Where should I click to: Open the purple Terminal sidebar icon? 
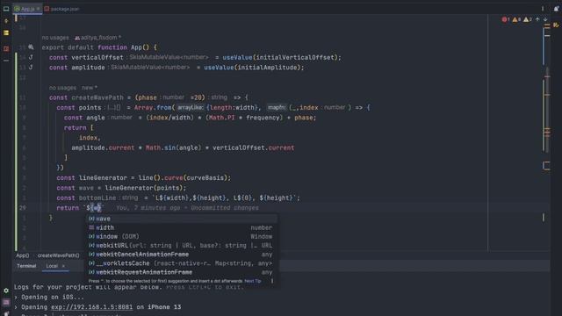(x=6, y=303)
